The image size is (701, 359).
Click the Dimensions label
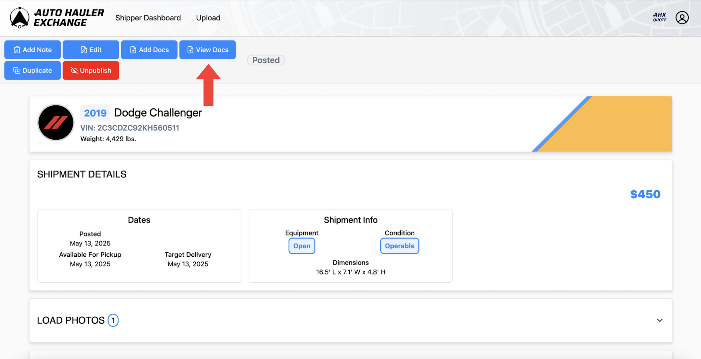click(350, 263)
